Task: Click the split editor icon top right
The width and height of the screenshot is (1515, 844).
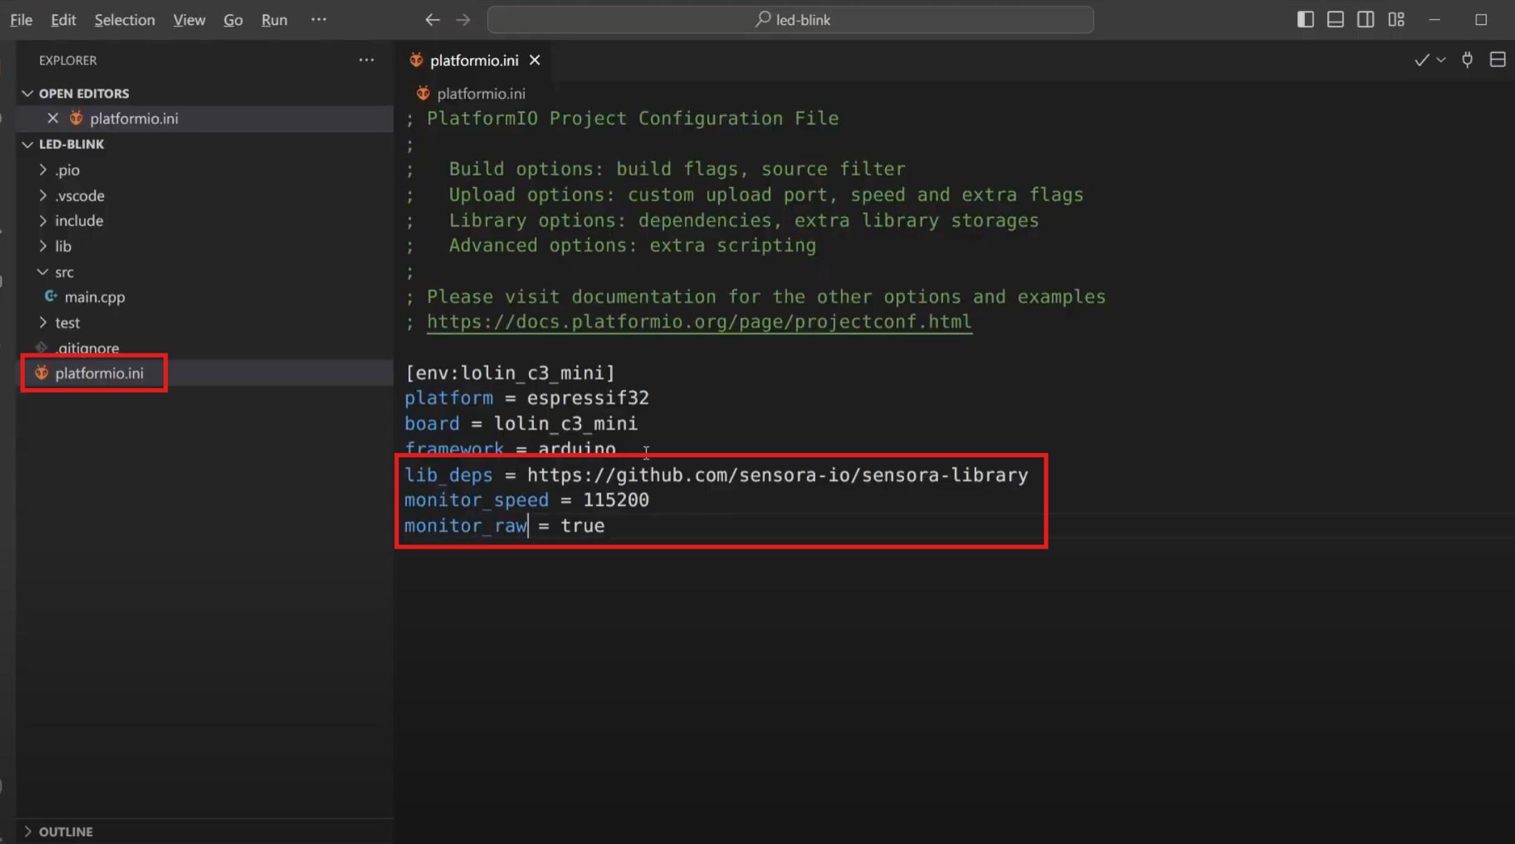Action: (1498, 60)
